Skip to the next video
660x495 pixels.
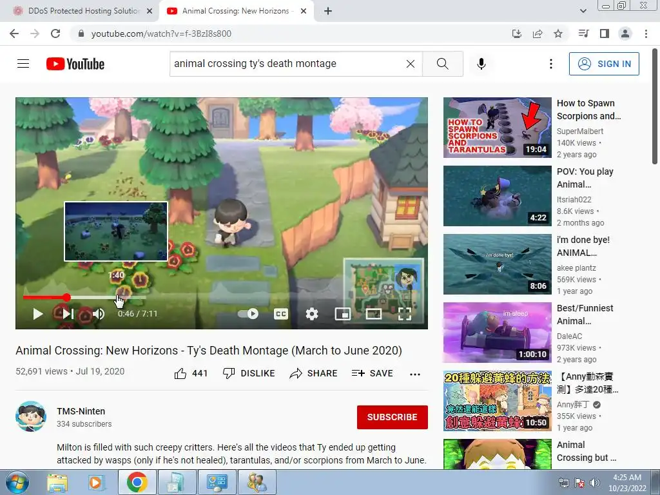(68, 314)
